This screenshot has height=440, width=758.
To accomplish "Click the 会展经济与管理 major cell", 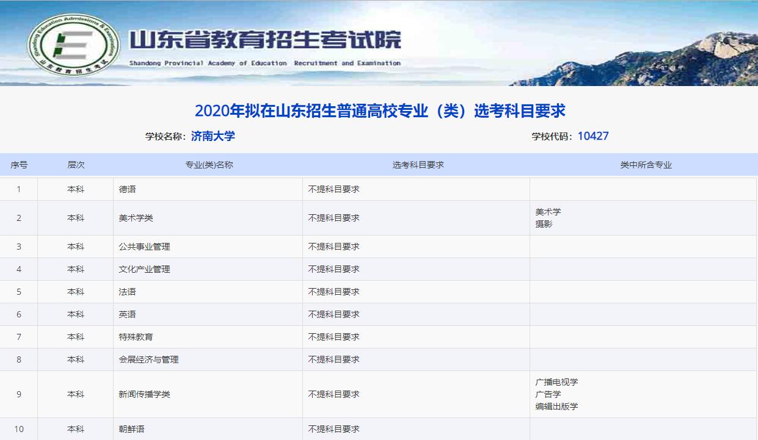I will click(x=149, y=359).
